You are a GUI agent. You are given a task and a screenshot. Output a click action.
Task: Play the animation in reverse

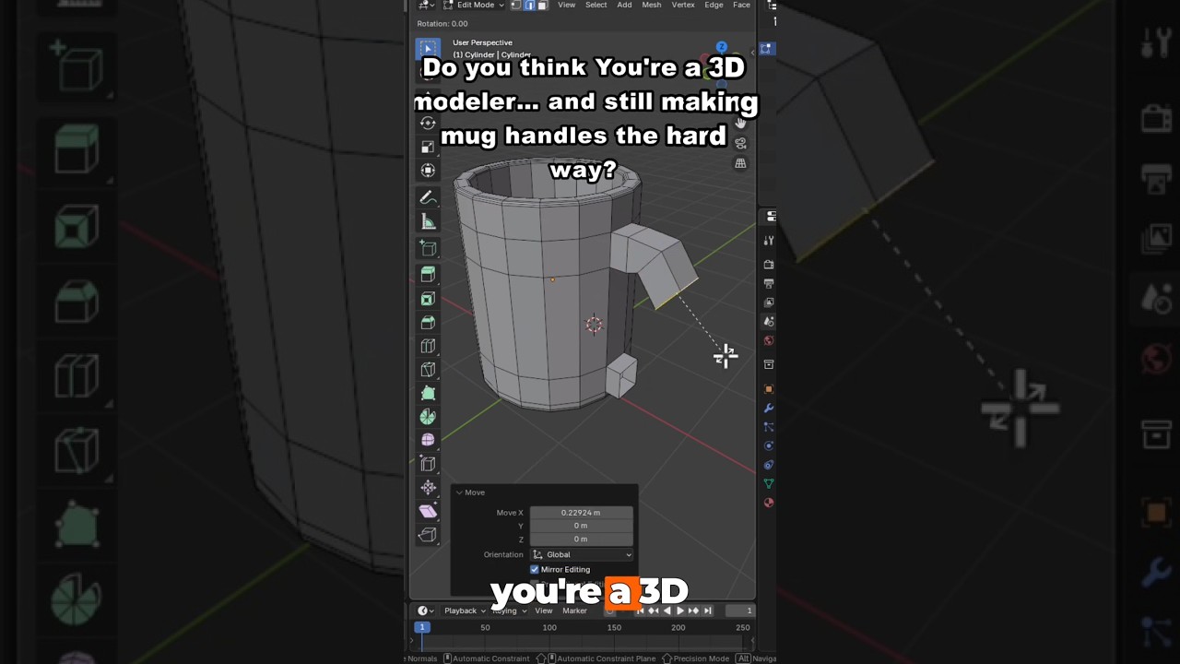click(x=667, y=611)
